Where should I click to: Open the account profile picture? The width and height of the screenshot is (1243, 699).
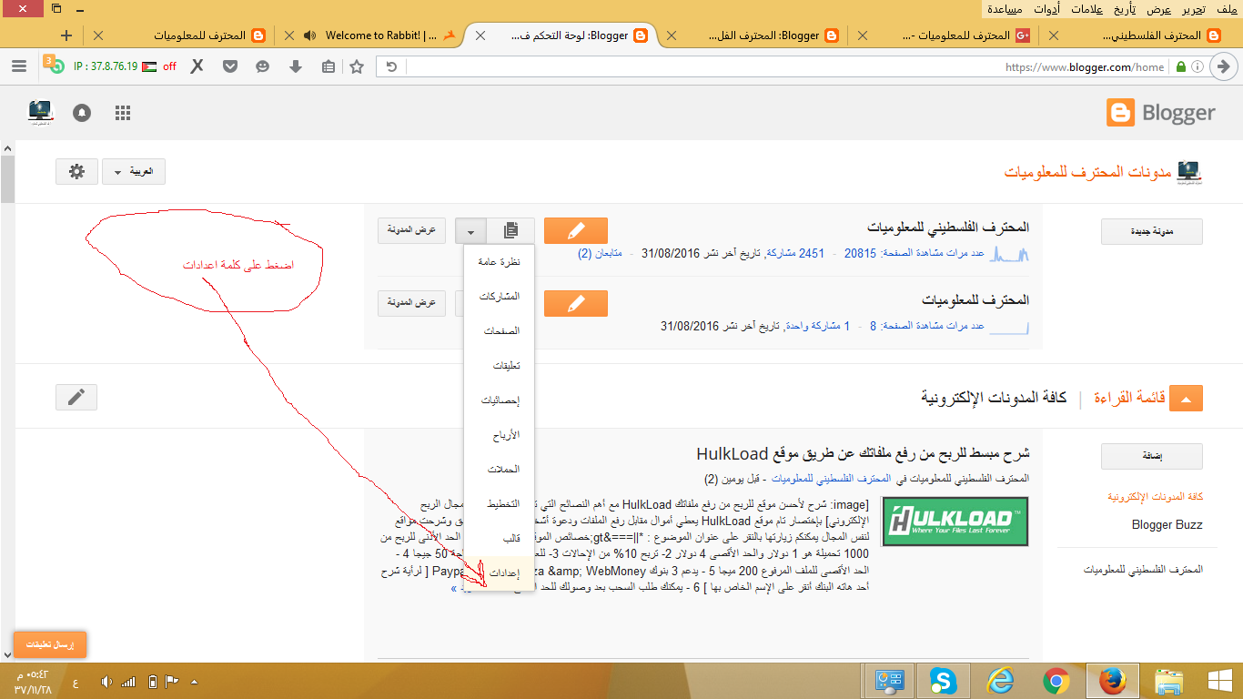tap(41, 113)
